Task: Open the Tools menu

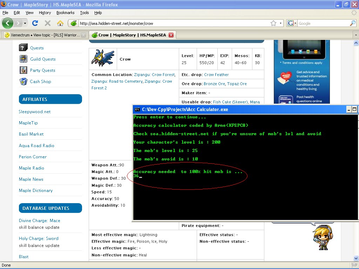Action: (x=84, y=13)
